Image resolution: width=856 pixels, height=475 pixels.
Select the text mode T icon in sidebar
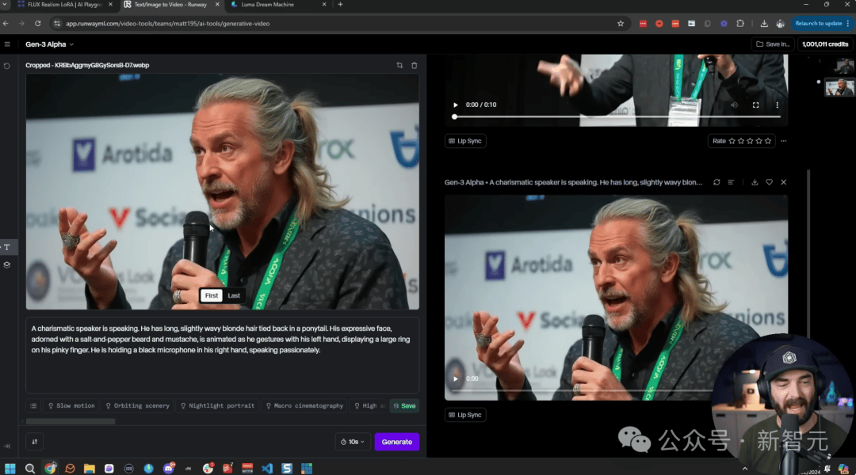click(7, 247)
